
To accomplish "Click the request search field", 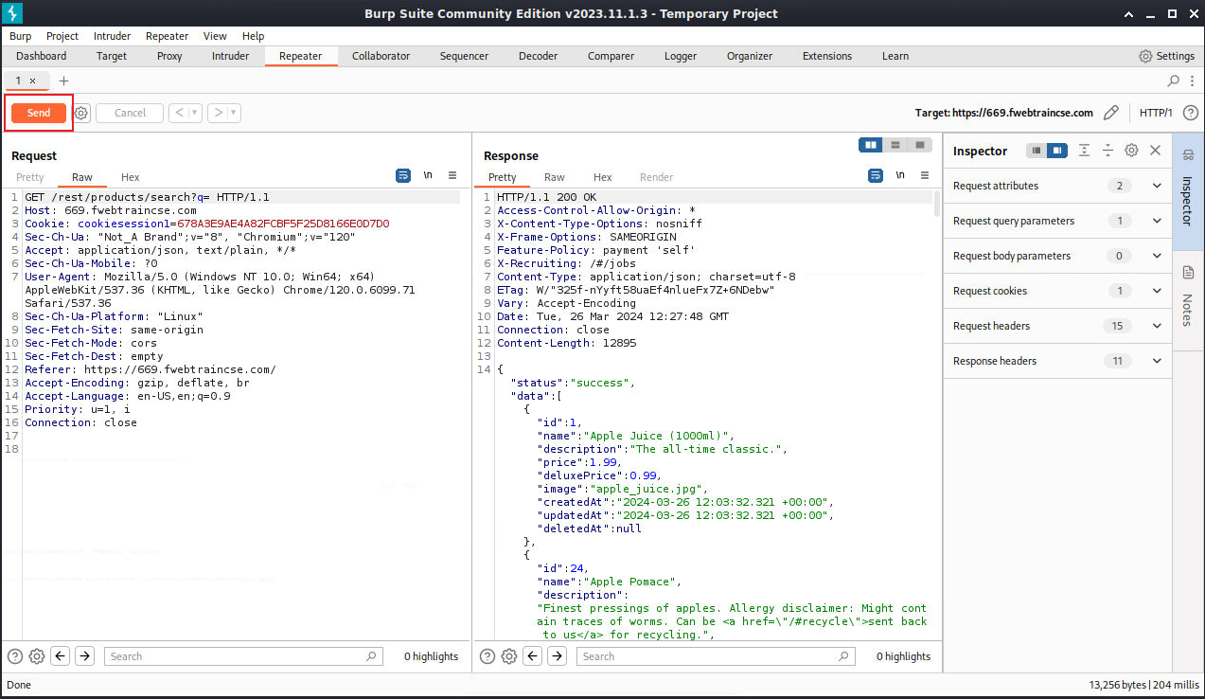I will click(x=243, y=656).
